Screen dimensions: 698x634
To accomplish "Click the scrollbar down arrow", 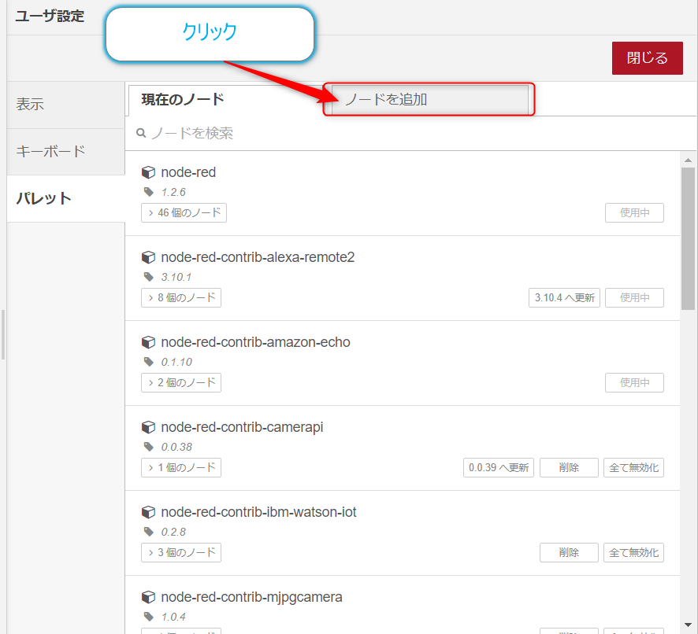I will click(689, 625).
